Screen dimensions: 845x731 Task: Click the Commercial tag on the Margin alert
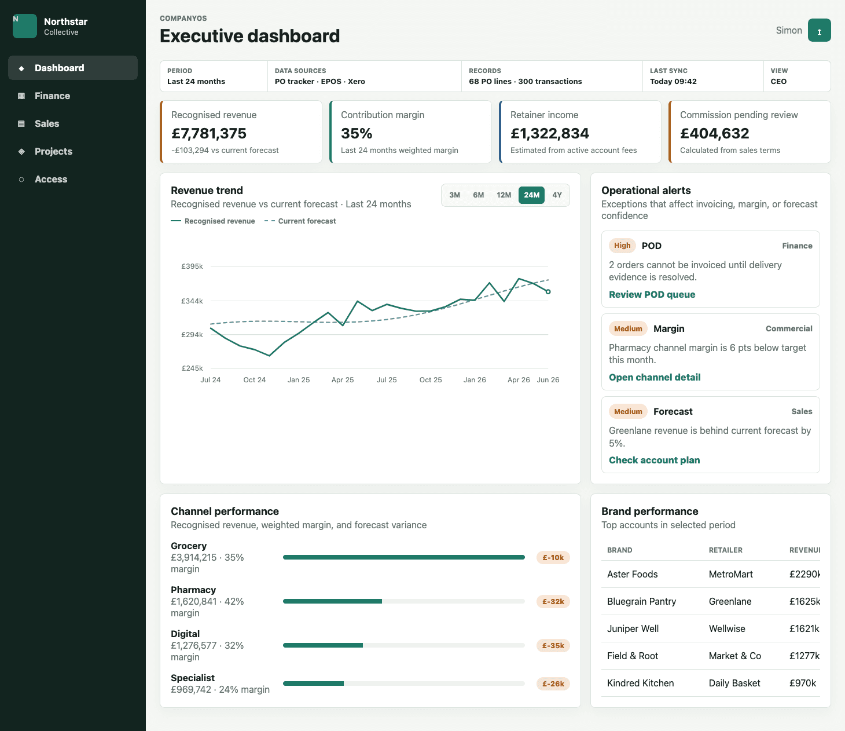point(789,328)
